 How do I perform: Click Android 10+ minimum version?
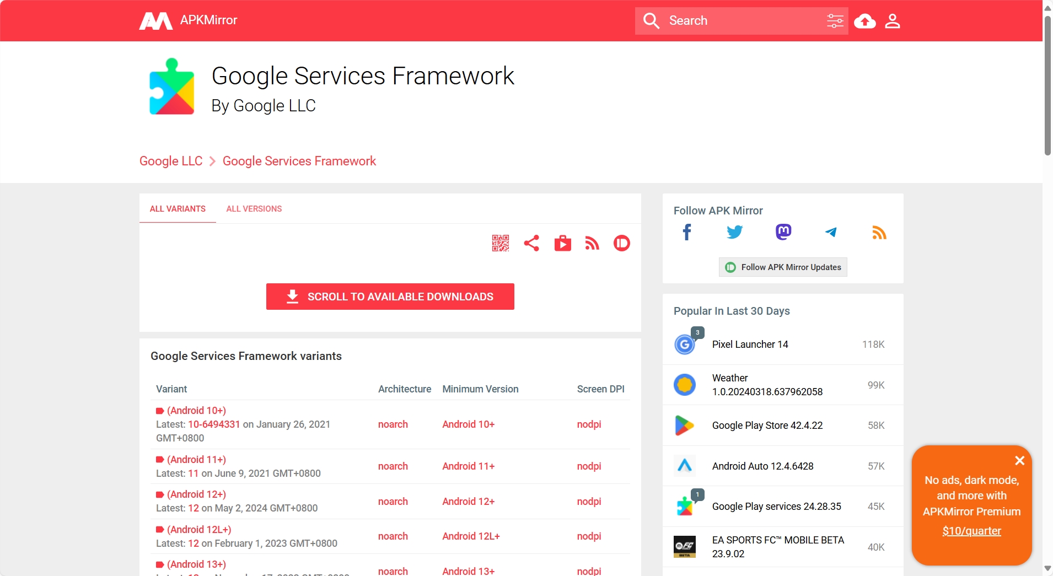(469, 424)
